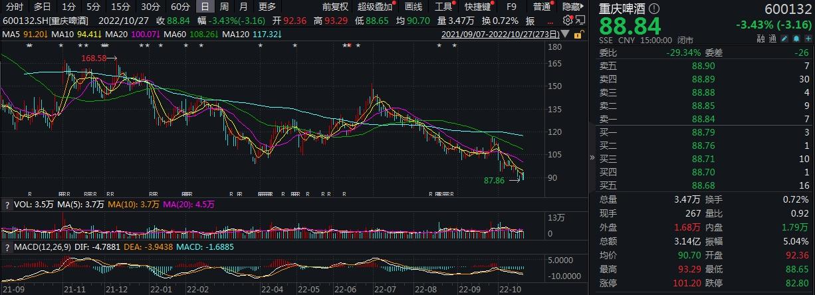Click the 卖三 88.88 order book row
The width and height of the screenshot is (815, 295).
[x=705, y=92]
